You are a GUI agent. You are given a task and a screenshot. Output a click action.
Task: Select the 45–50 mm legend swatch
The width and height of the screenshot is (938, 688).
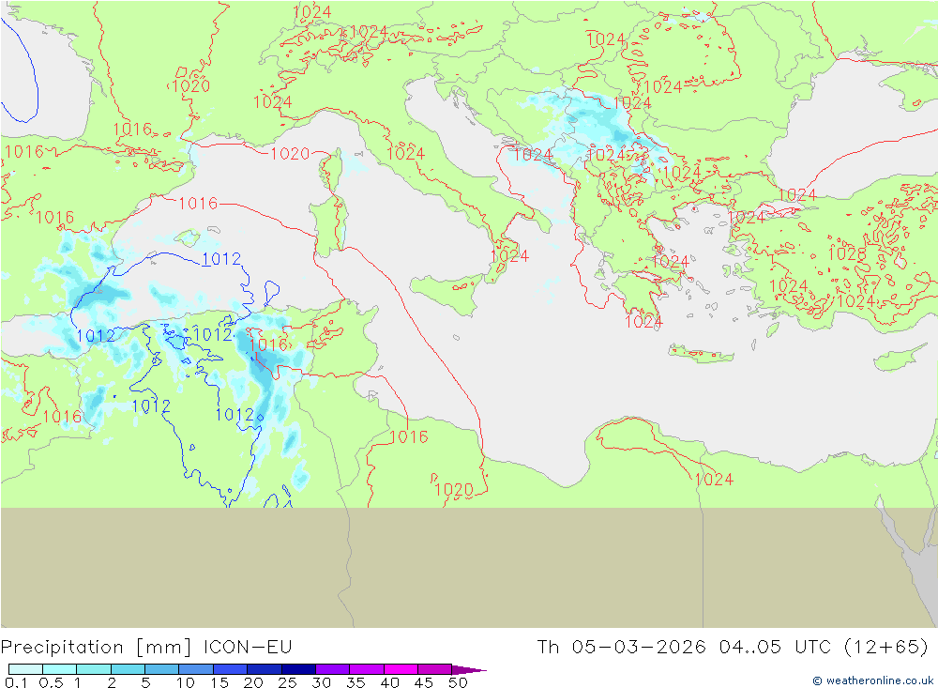[x=435, y=669]
